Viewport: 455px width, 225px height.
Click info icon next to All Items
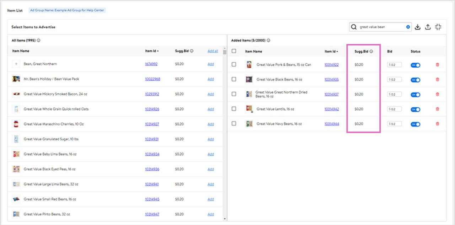coord(38,40)
